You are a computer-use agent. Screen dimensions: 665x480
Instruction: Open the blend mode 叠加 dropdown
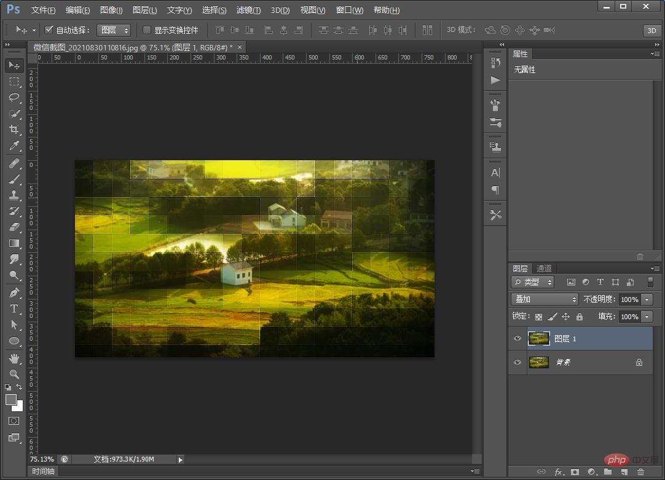[x=545, y=300]
